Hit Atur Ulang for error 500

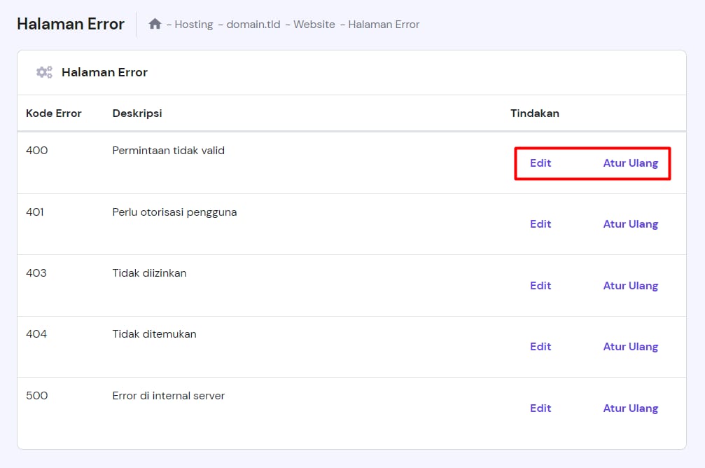pyautogui.click(x=630, y=408)
